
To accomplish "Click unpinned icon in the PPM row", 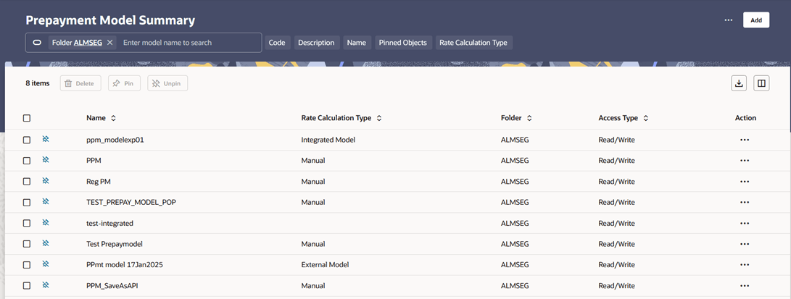I will point(46,160).
